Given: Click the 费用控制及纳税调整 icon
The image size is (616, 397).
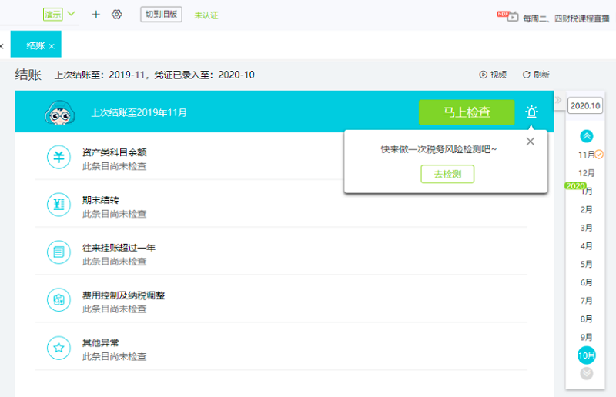Looking at the screenshot, I should (59, 301).
